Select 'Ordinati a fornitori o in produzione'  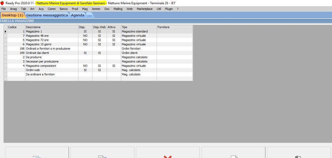[x=52, y=49]
